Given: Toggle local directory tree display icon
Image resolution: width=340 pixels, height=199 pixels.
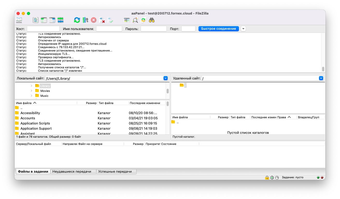Looking at the screenshot, I should point(44,20).
